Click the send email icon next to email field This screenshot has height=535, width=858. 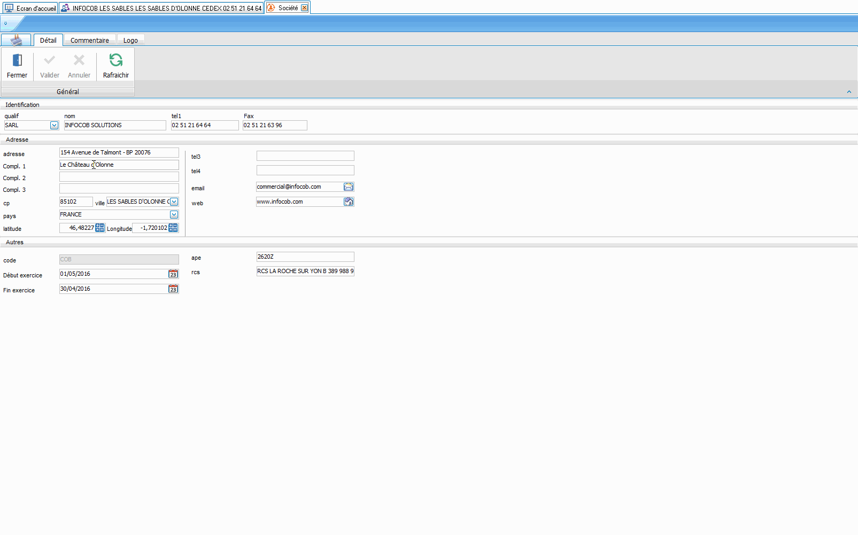[349, 187]
